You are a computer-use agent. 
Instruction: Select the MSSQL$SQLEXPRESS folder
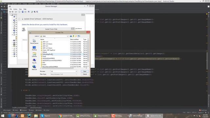tap(48, 58)
